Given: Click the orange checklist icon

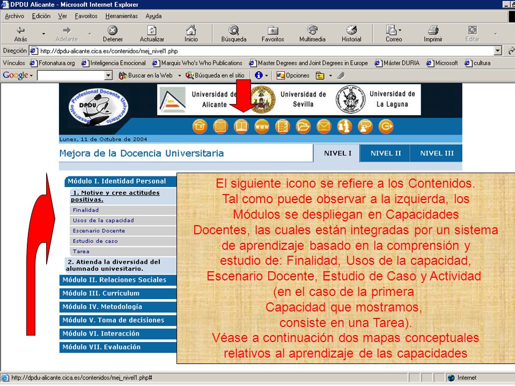Looking at the screenshot, I should (x=283, y=127).
